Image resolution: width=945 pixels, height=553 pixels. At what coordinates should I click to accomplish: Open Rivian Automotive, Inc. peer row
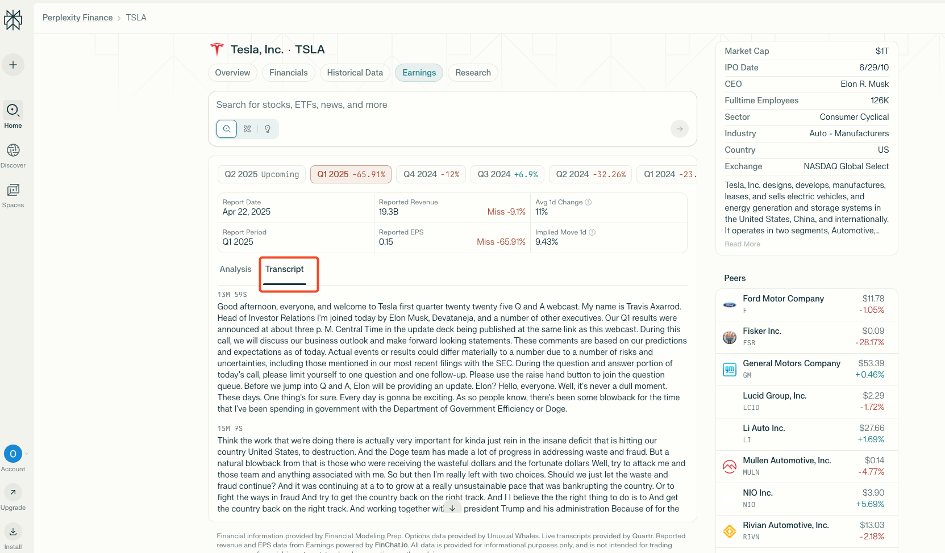tap(806, 531)
